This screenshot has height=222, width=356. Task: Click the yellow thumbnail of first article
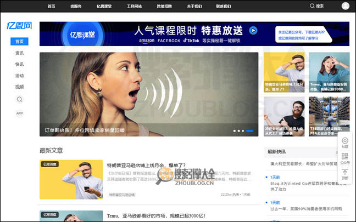[x=71, y=179]
